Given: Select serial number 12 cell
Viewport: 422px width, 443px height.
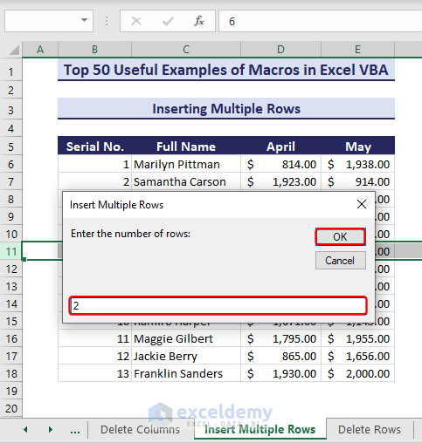Looking at the screenshot, I should 94,356.
